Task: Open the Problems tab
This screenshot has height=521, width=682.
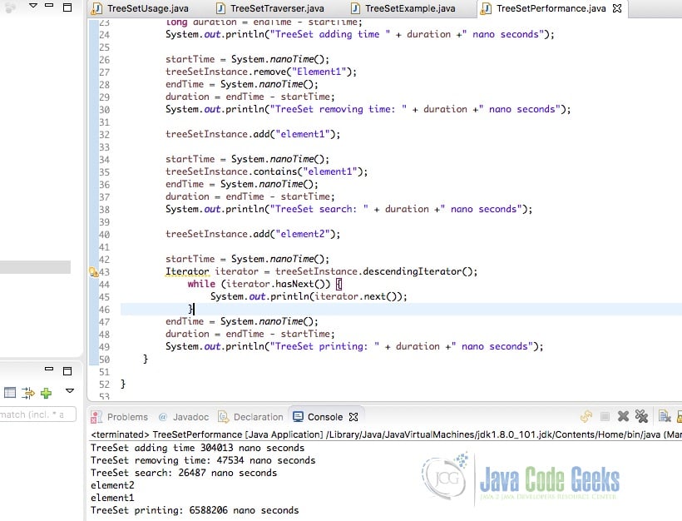Action: (120, 417)
